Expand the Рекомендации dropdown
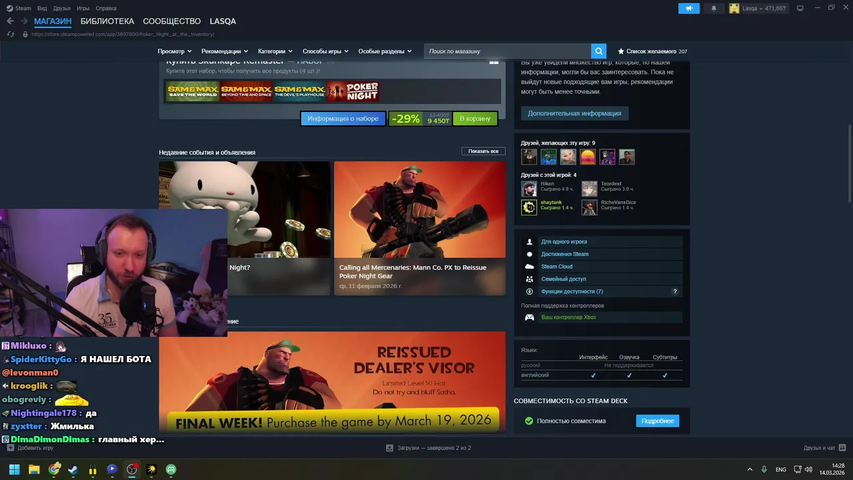853x480 pixels. [225, 51]
